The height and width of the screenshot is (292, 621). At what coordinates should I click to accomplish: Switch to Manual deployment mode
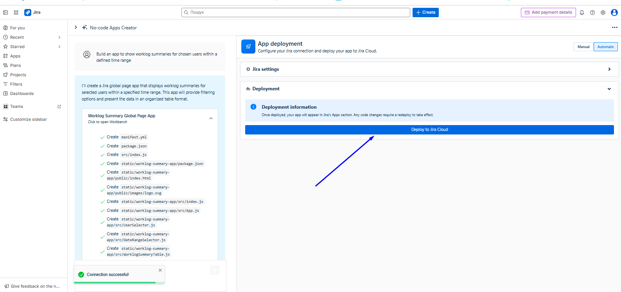tap(583, 47)
